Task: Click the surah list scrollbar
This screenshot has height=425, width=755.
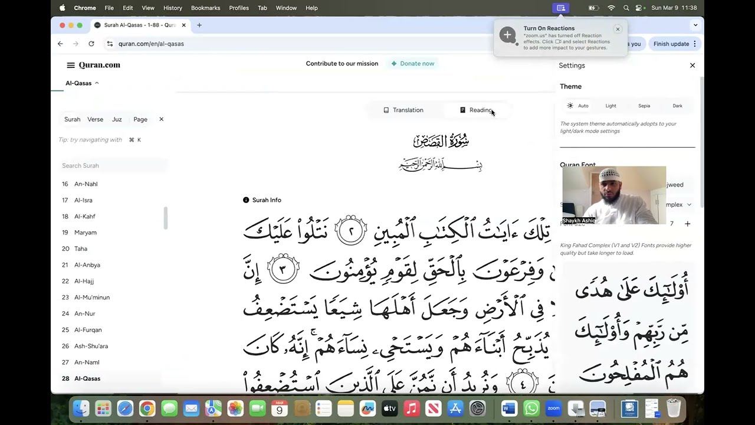Action: 166,218
